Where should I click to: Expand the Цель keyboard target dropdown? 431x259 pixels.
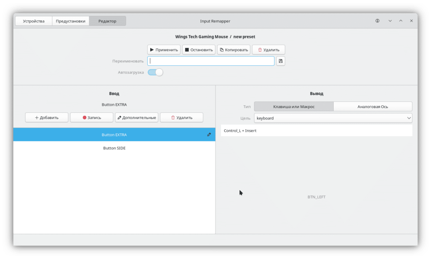pos(333,118)
